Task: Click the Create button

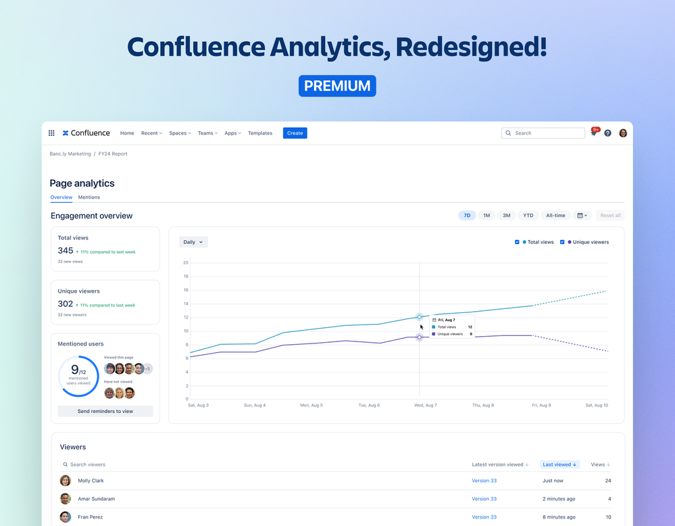Action: [x=295, y=133]
